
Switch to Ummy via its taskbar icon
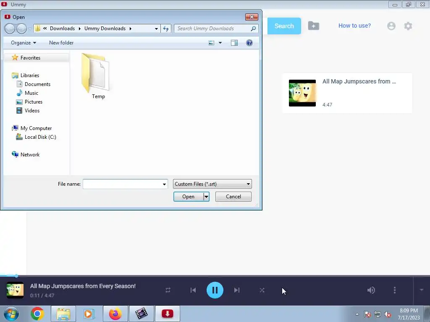pos(167,314)
